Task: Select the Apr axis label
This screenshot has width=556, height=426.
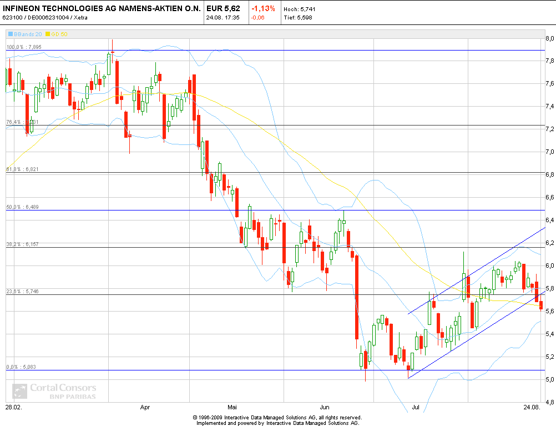Action: pos(144,407)
